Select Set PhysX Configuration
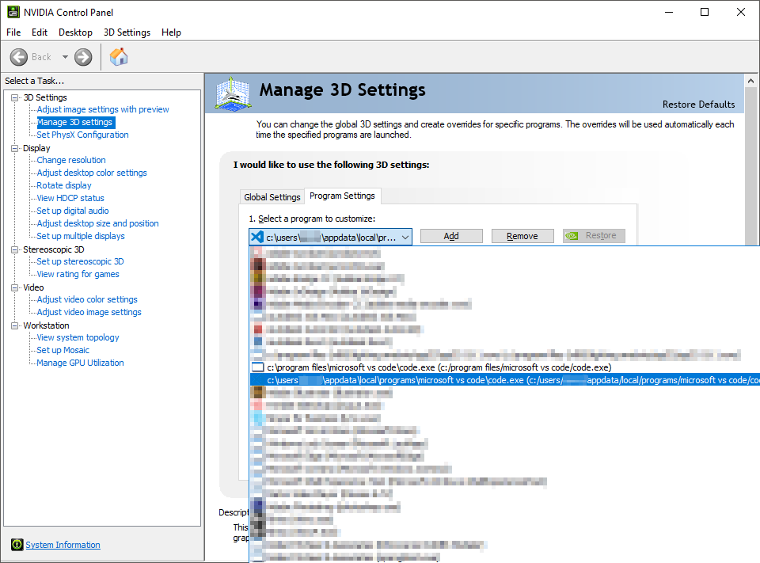This screenshot has width=760, height=563. pos(82,135)
